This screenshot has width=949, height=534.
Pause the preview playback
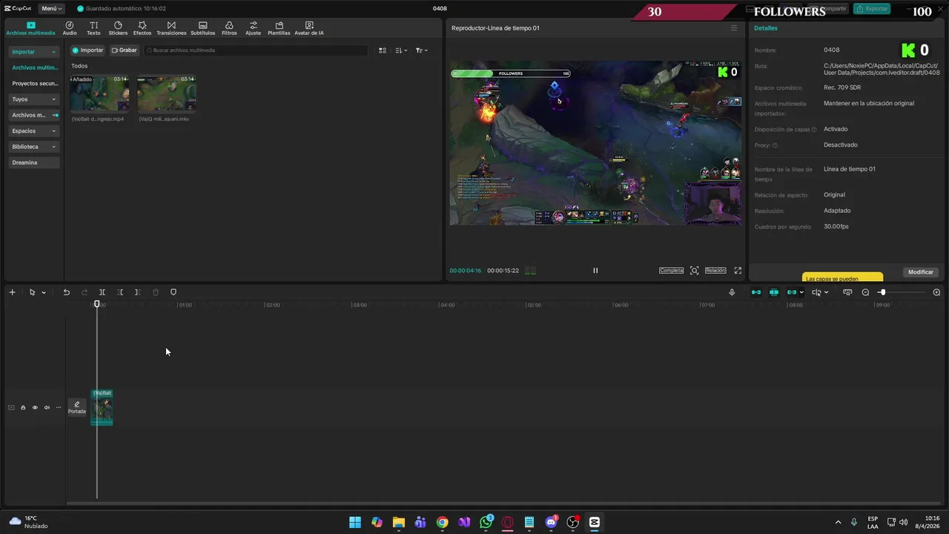(595, 271)
